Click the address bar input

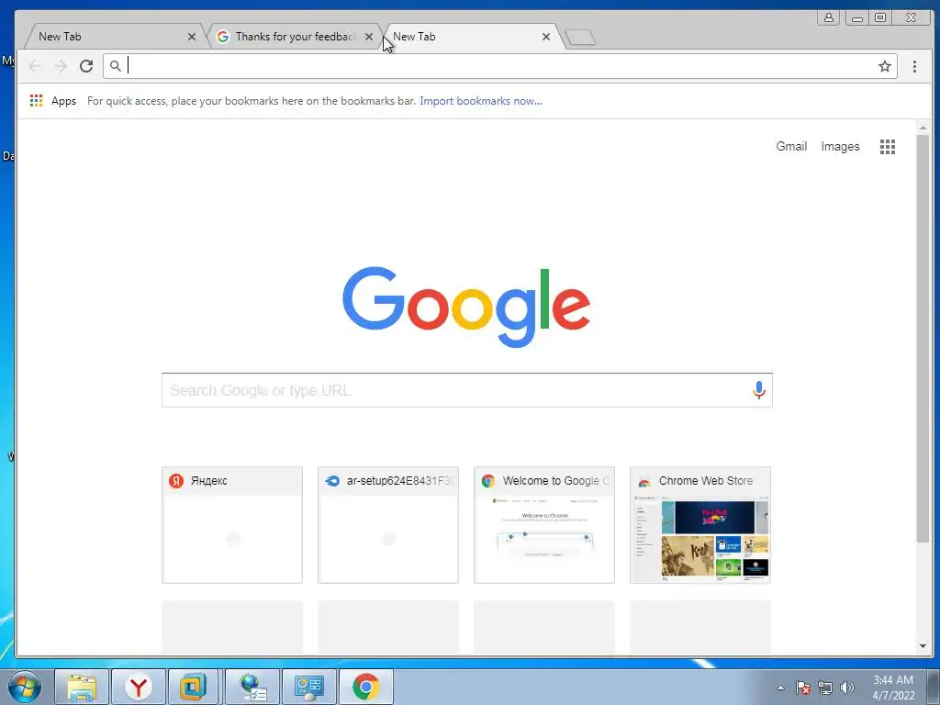(500, 66)
